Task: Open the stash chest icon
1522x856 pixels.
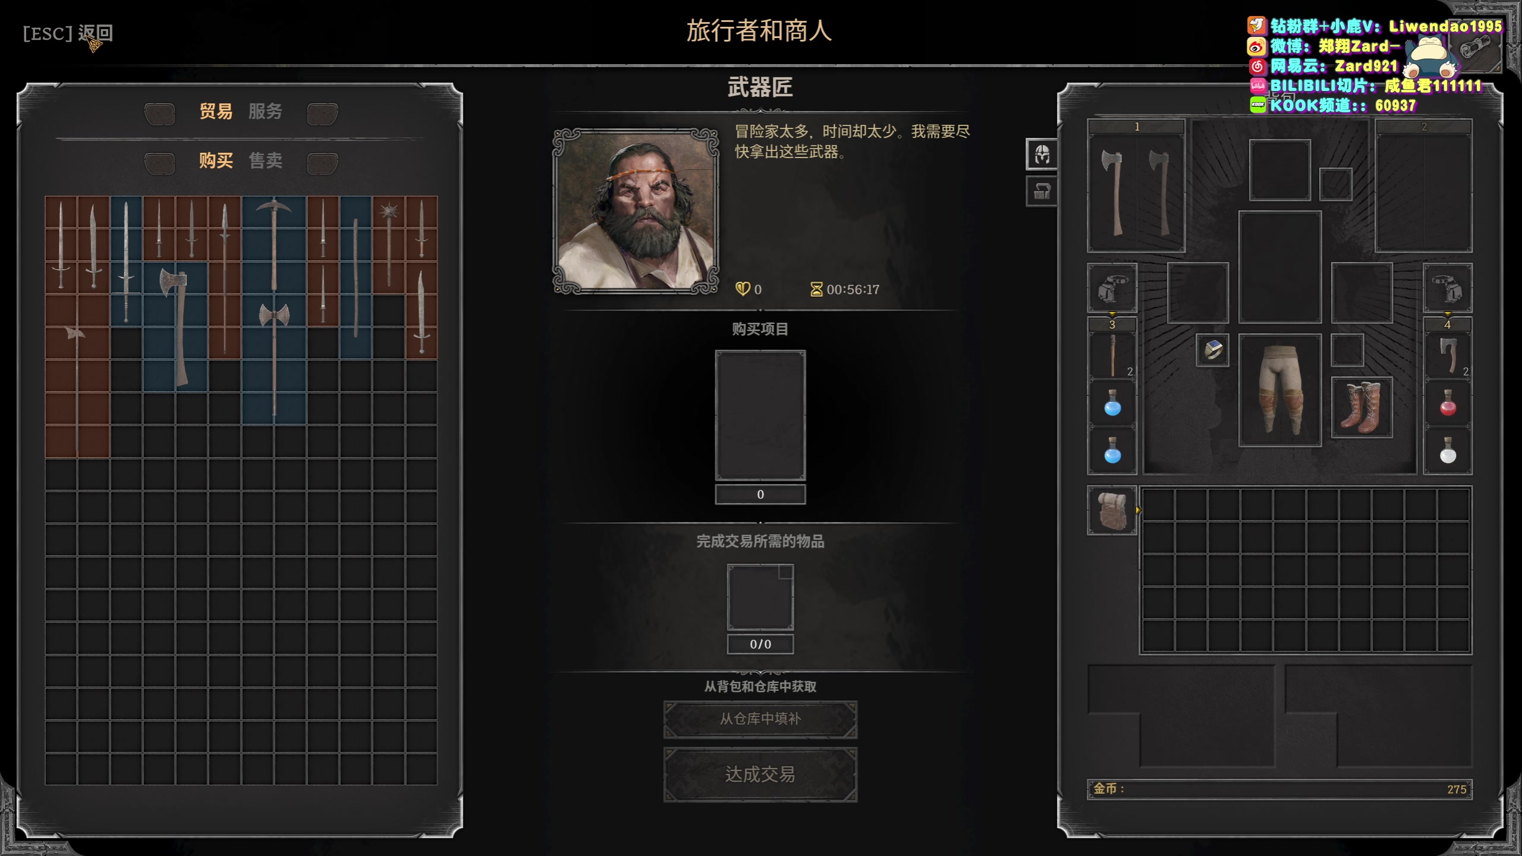Action: click(x=1042, y=191)
